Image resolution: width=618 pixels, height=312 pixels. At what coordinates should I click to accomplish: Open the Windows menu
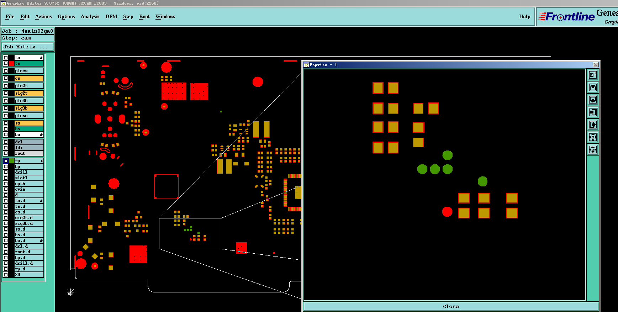point(165,16)
